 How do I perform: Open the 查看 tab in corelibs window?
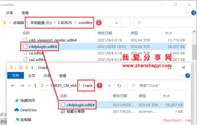(25, 13)
